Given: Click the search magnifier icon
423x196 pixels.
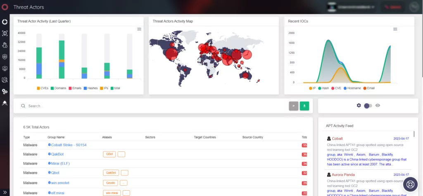Looking at the screenshot, I should point(23,106).
